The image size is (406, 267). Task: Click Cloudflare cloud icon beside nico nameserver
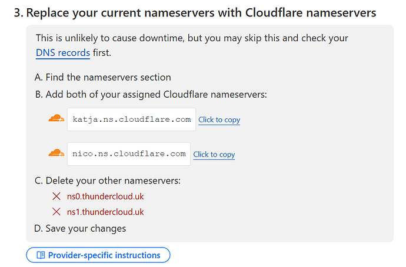click(x=56, y=153)
